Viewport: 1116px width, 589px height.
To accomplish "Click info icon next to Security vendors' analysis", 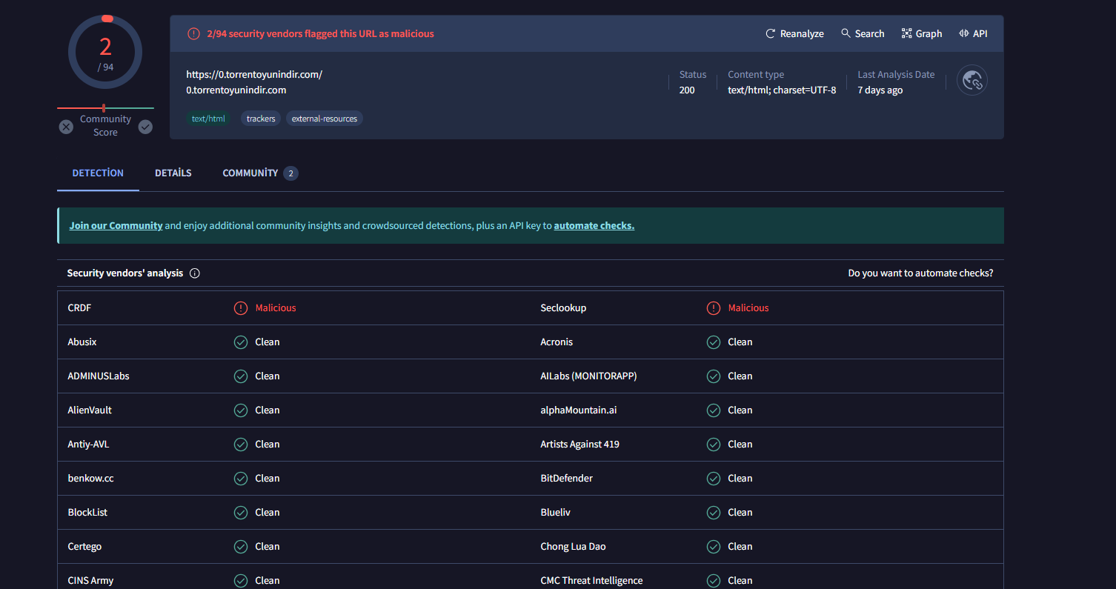I will pos(195,273).
